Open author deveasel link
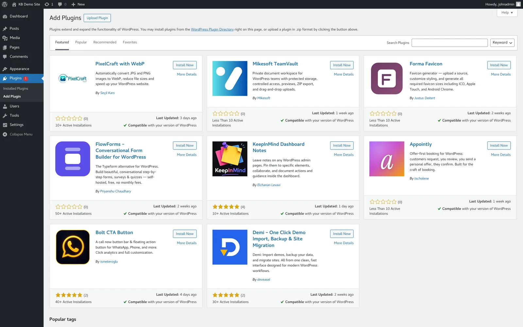This screenshot has width=523, height=327. coord(263,280)
